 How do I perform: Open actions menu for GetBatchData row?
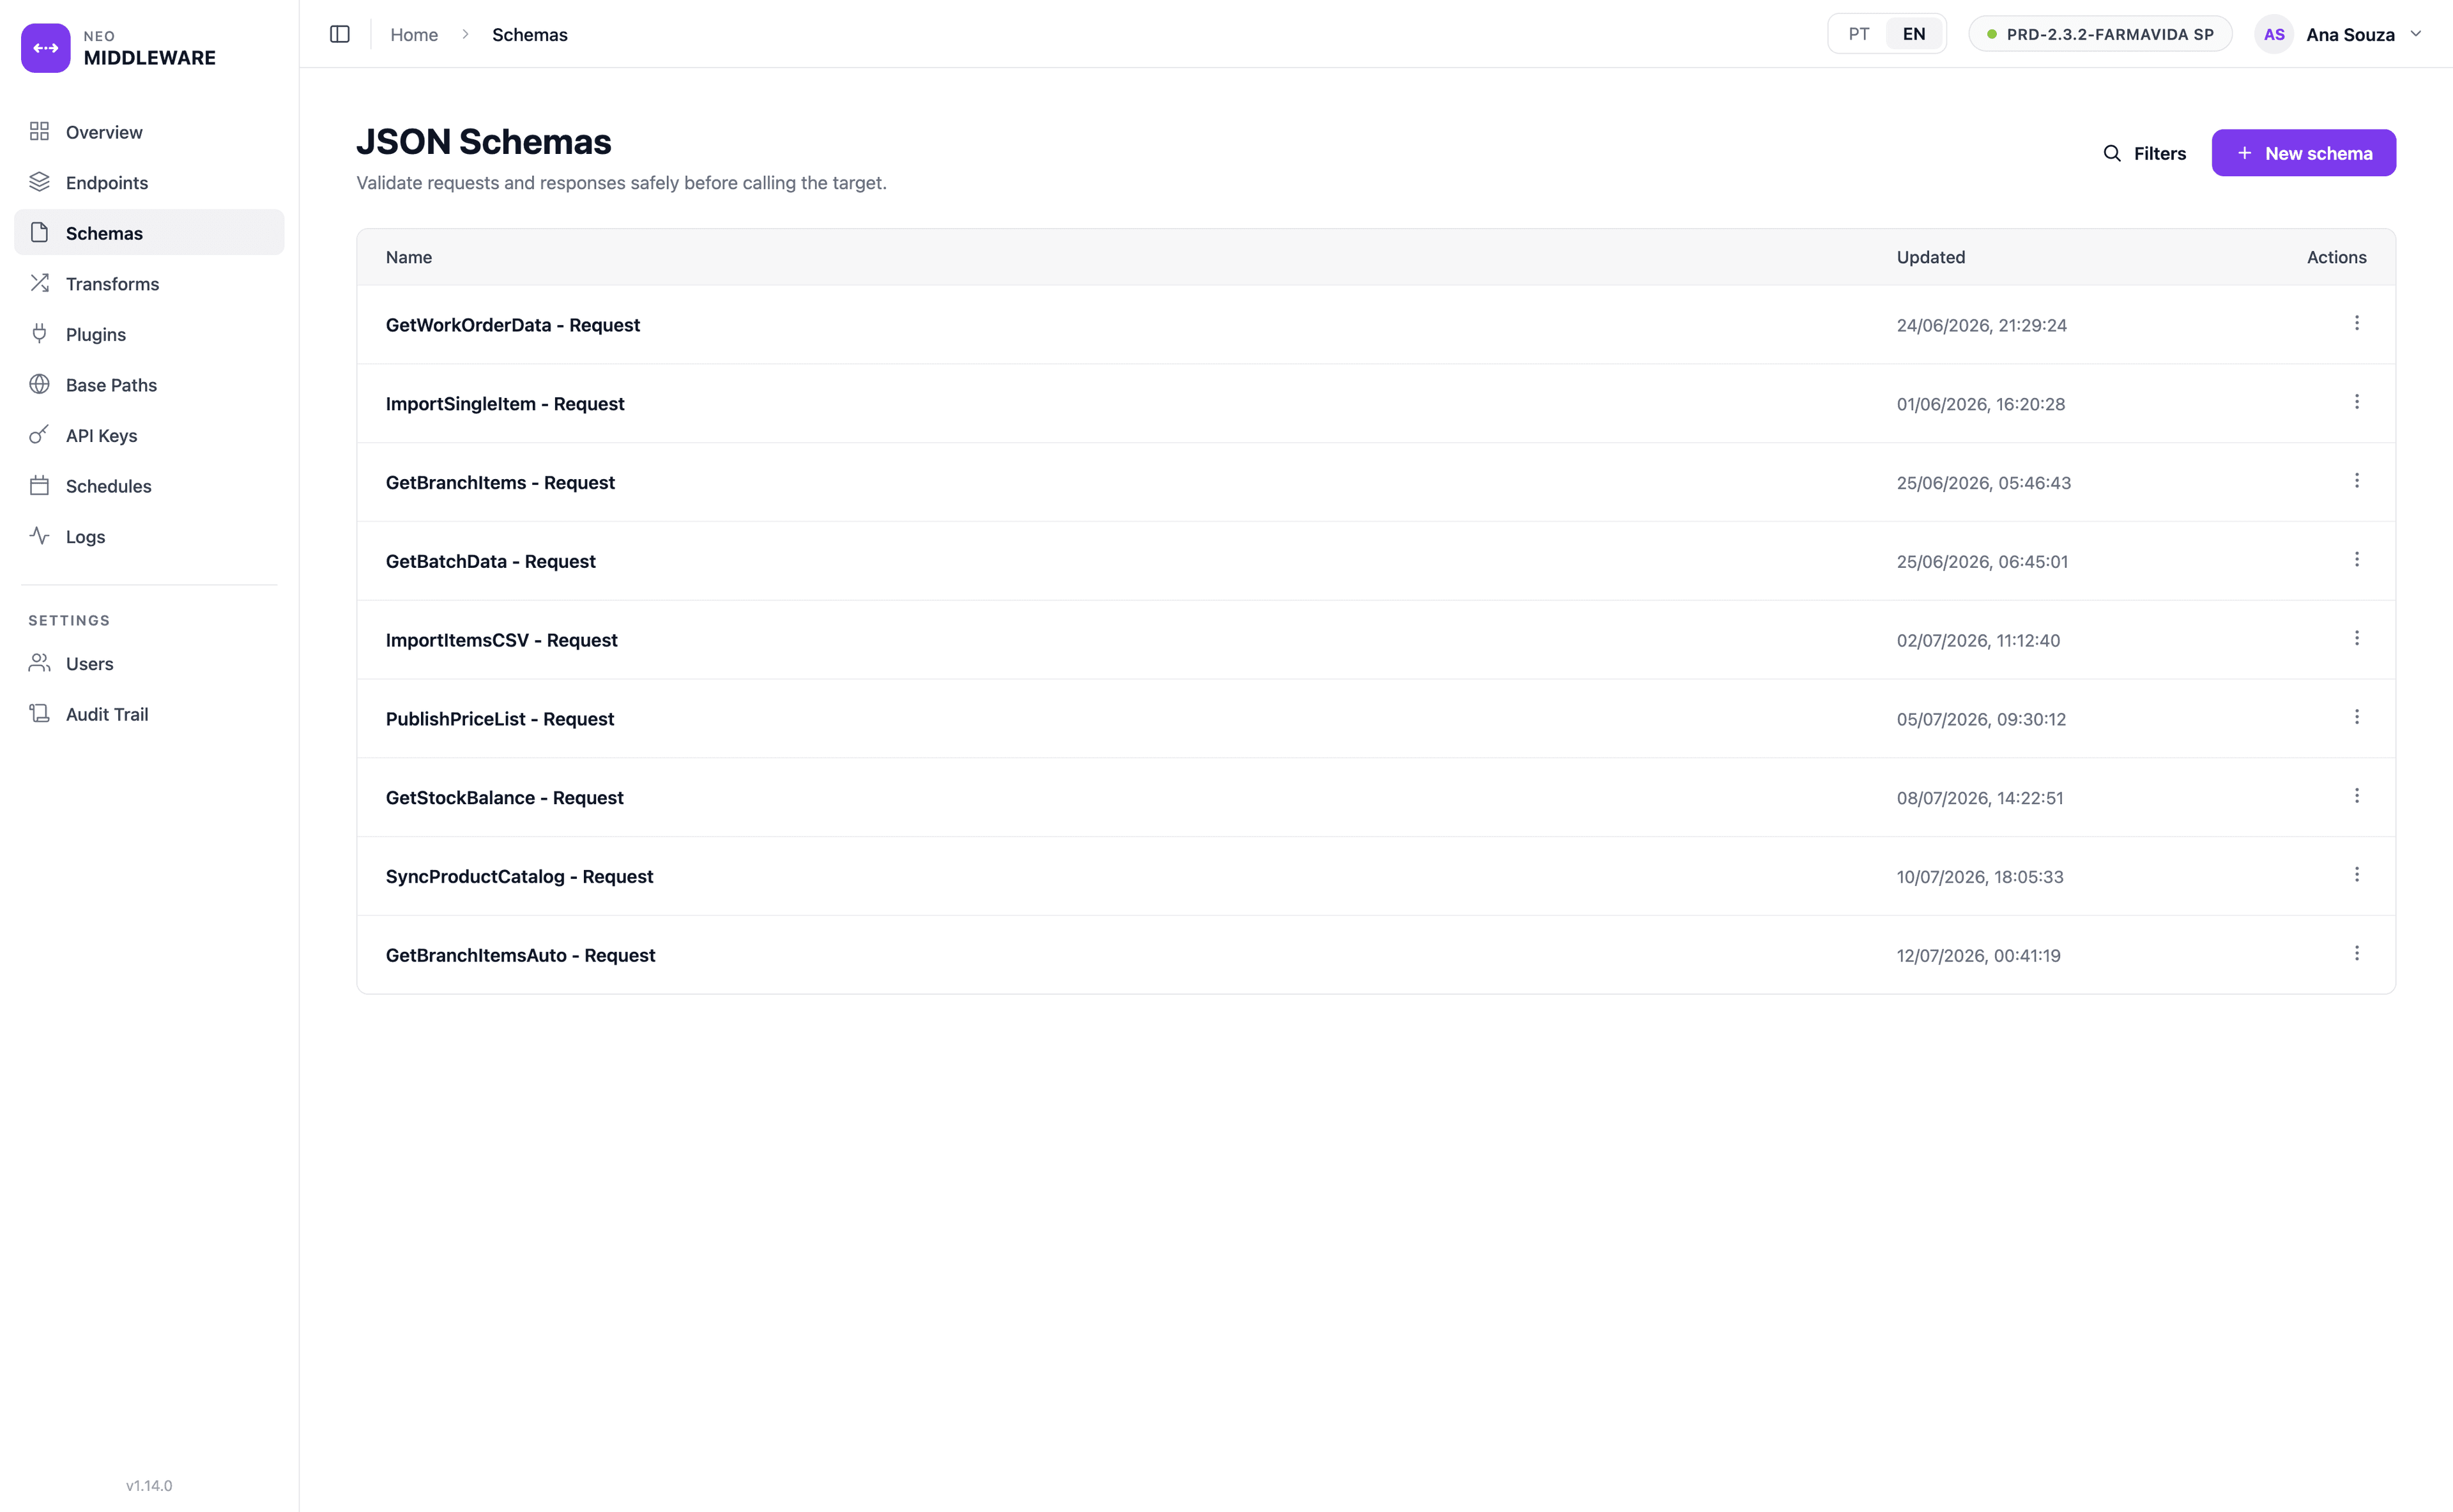coord(2357,559)
